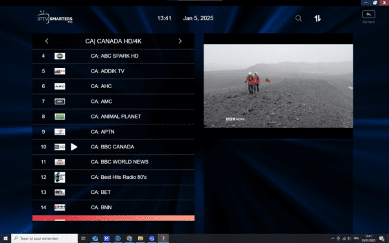Go to next category with right chevron

click(180, 41)
